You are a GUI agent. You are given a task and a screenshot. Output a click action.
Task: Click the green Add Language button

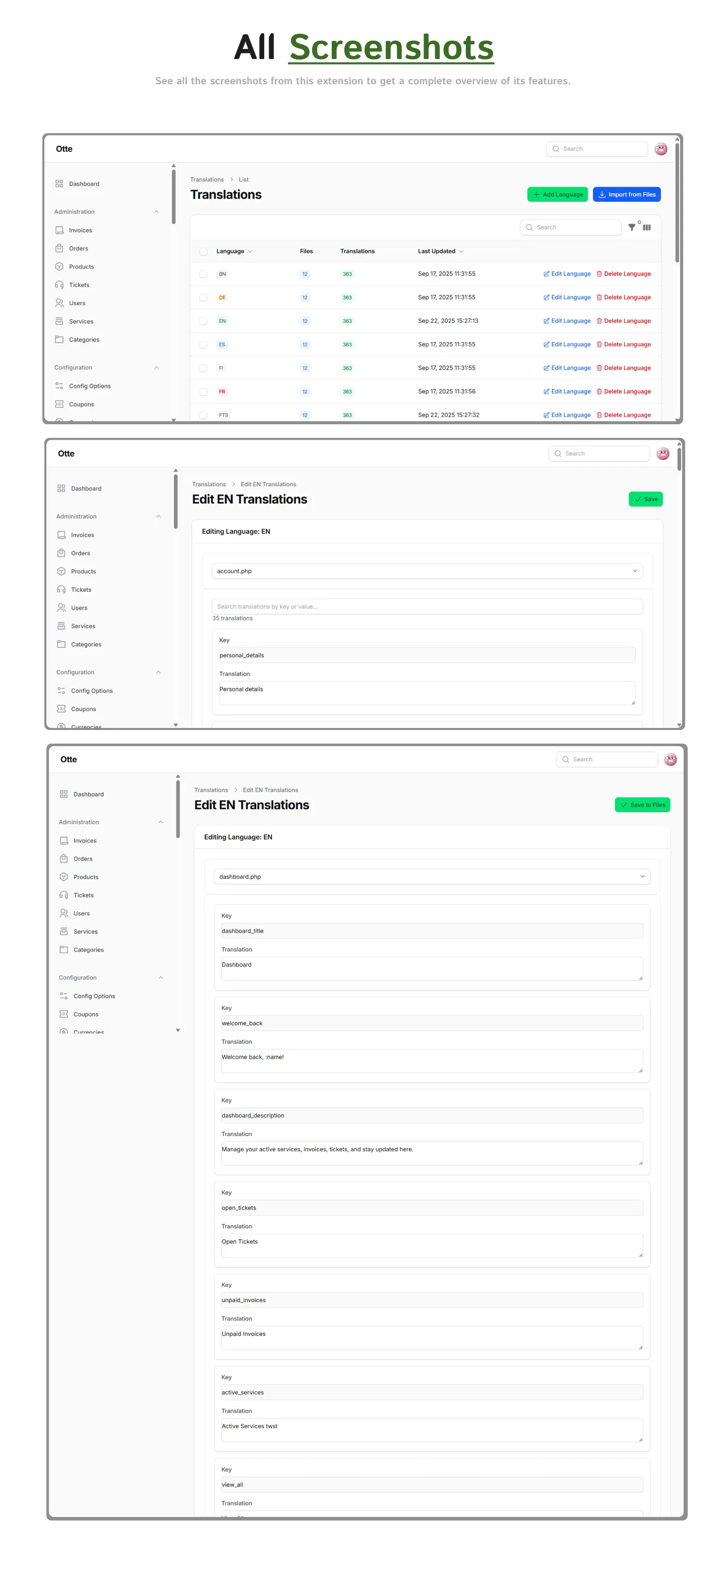(557, 195)
